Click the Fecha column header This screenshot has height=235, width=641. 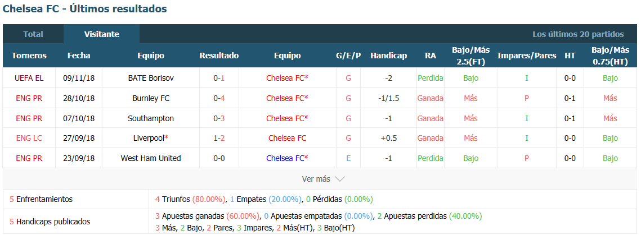(x=79, y=56)
